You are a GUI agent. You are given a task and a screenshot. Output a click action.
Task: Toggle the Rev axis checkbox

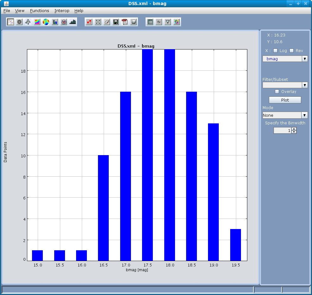[291, 51]
